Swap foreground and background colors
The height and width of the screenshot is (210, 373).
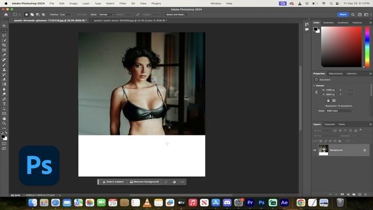point(6,132)
